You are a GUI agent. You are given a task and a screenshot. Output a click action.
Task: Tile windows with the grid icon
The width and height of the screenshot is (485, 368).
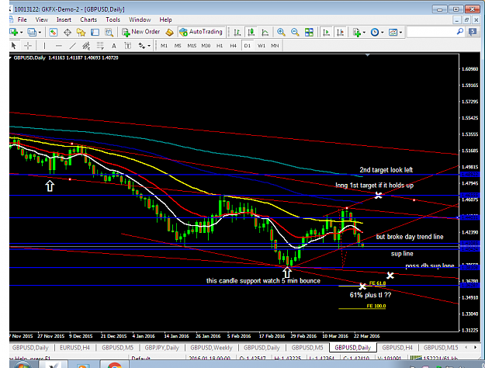click(x=309, y=32)
